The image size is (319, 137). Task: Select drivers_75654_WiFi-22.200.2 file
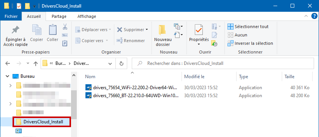pyautogui.click(x=135, y=88)
